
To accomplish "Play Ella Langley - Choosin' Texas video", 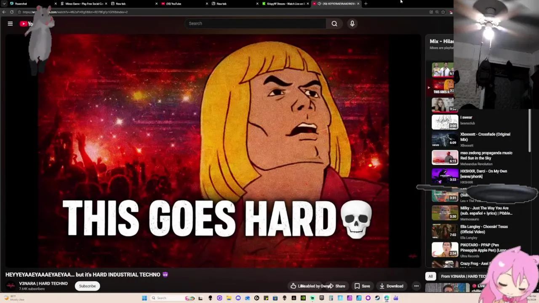I will (x=484, y=229).
